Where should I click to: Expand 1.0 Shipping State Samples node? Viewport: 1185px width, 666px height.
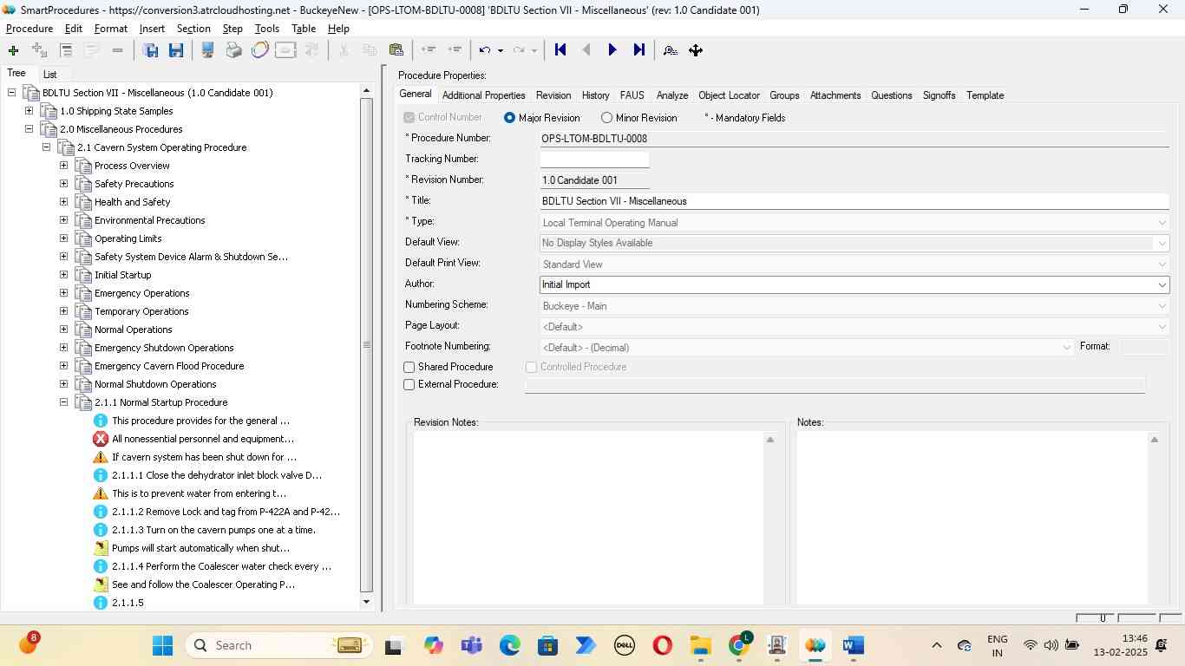pyautogui.click(x=29, y=111)
